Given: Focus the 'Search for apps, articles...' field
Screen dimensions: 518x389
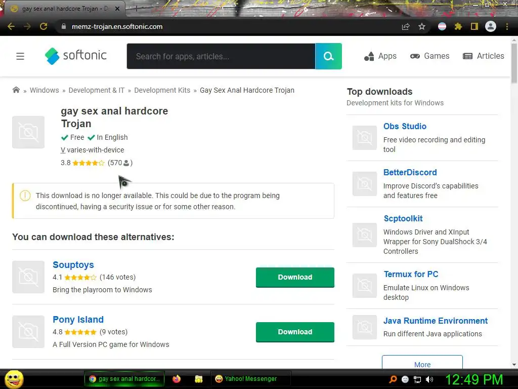Looking at the screenshot, I should click(221, 56).
